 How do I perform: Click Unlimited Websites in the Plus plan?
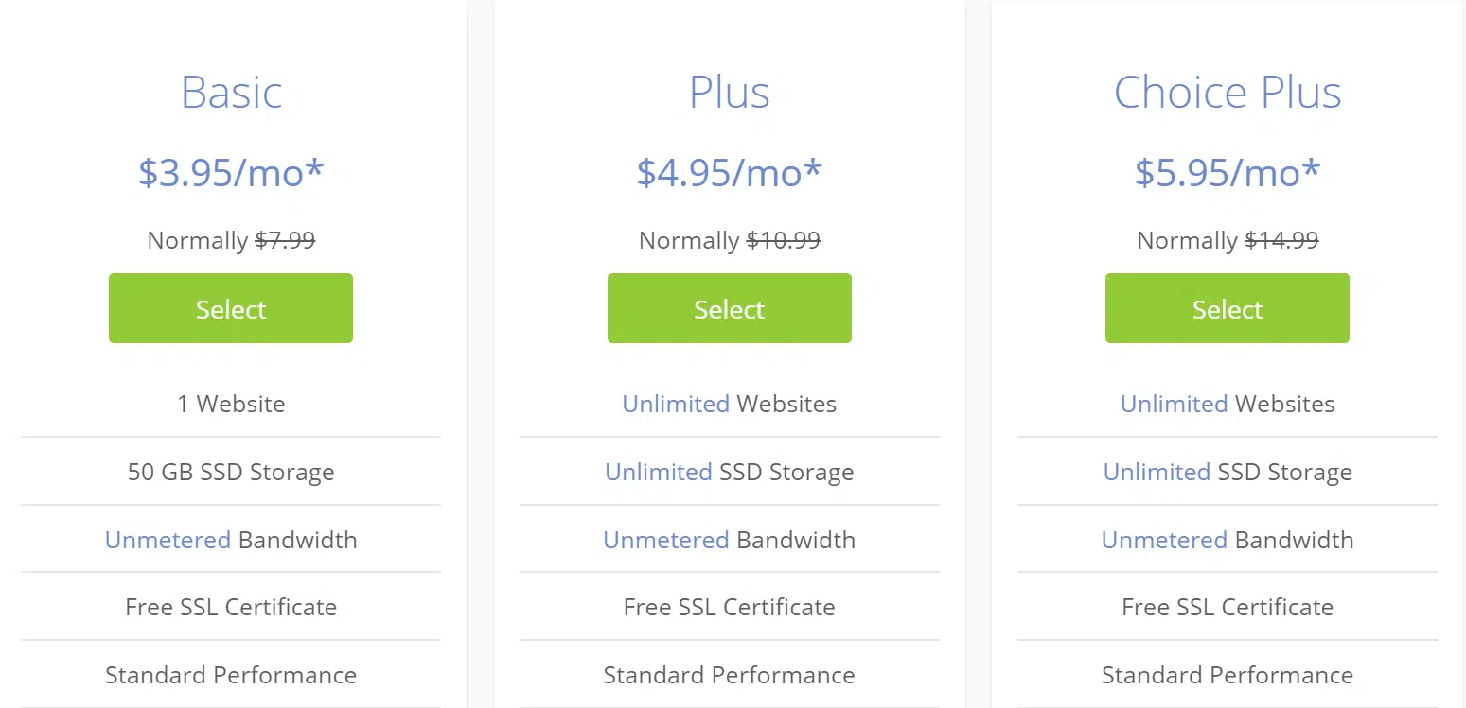729,404
